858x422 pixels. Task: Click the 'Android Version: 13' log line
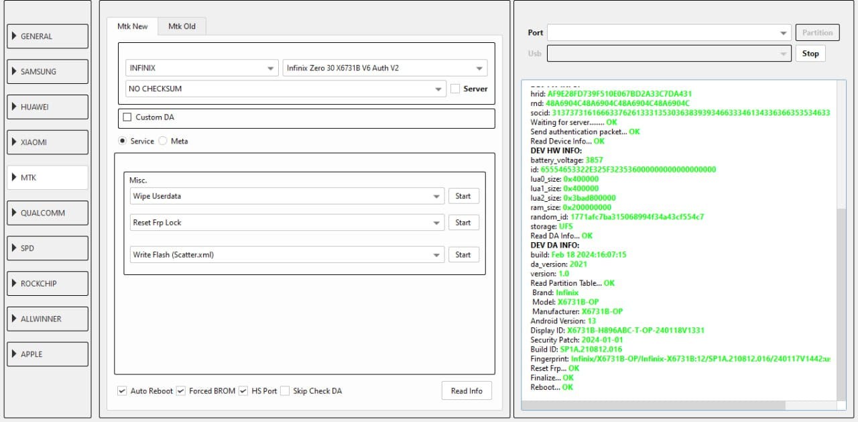click(x=563, y=321)
